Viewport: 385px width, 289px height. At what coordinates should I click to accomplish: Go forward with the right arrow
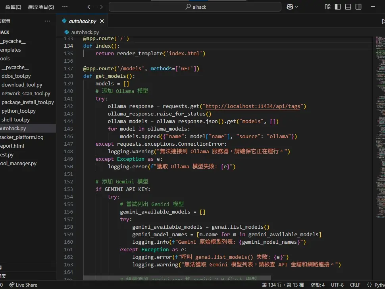tap(100, 7)
